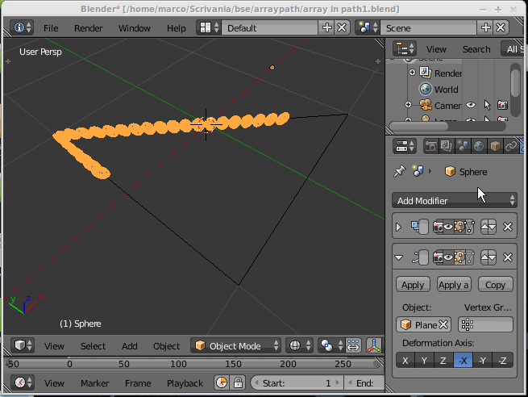Open the Outliner Search menu

click(x=476, y=49)
